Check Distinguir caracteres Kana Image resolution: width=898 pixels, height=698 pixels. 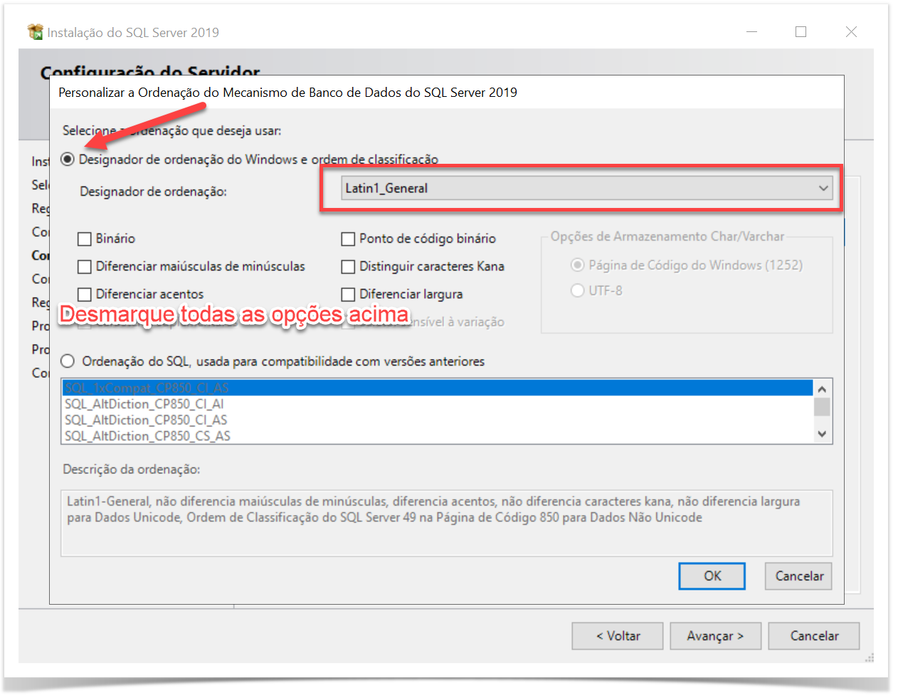pyautogui.click(x=348, y=266)
